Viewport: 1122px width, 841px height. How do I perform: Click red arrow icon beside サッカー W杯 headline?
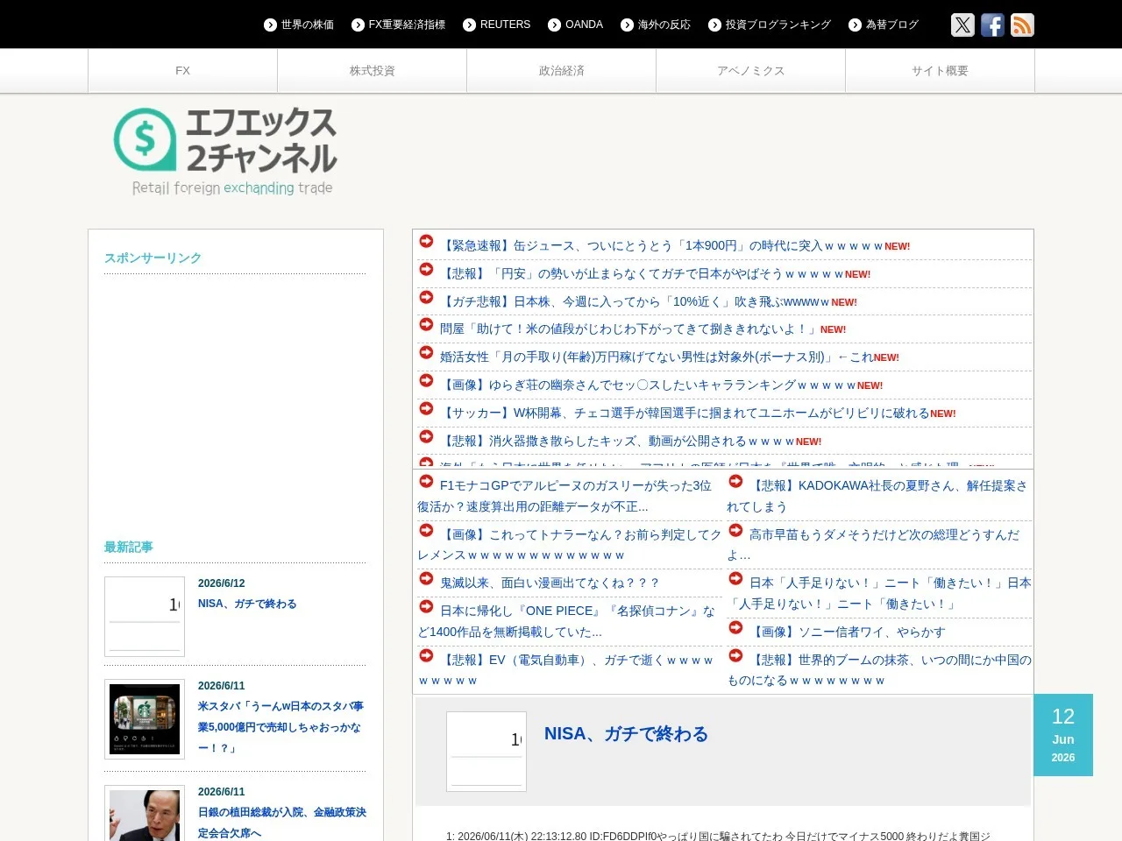(x=426, y=408)
